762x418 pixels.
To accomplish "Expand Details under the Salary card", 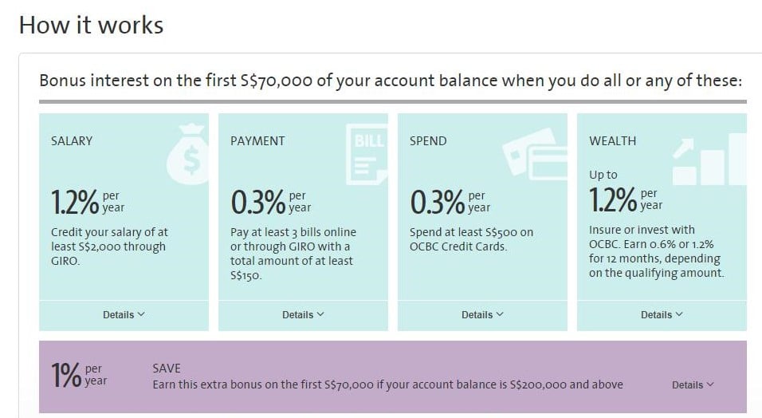I will (124, 315).
